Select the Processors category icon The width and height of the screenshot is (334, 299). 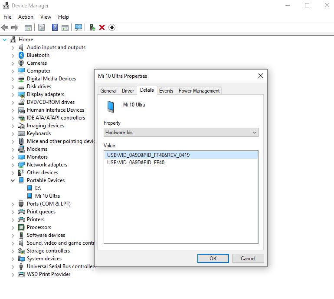pyautogui.click(x=21, y=227)
